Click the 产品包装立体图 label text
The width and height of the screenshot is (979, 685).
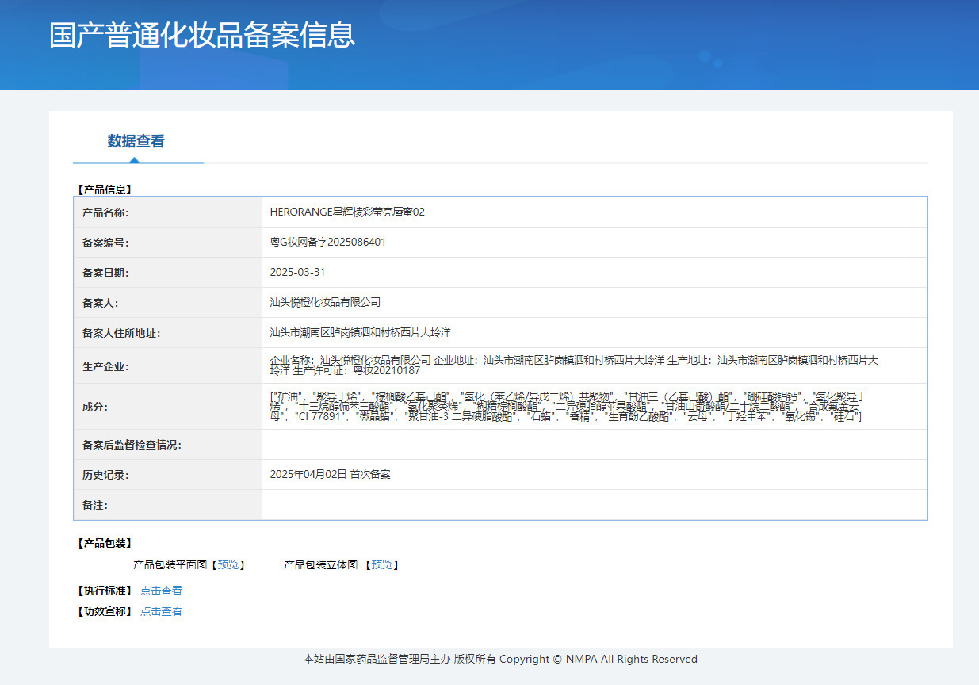click(321, 564)
